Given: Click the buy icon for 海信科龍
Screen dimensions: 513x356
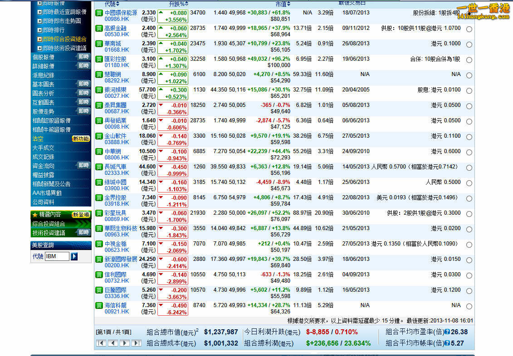Looking at the screenshot, I should (x=99, y=306).
